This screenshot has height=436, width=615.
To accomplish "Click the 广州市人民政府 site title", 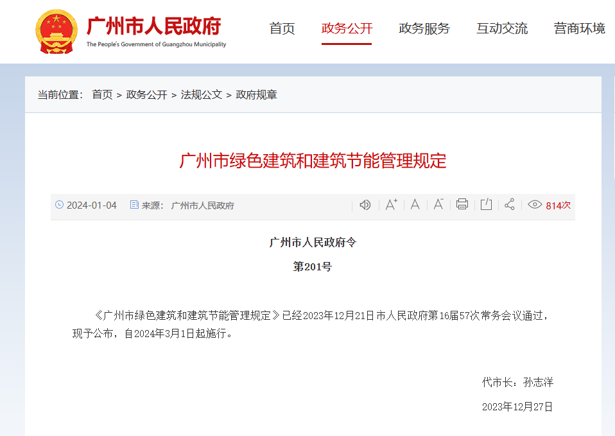I will pyautogui.click(x=154, y=26).
